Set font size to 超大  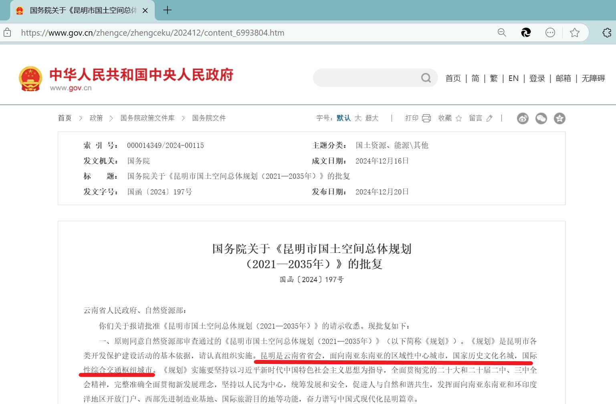pyautogui.click(x=372, y=118)
